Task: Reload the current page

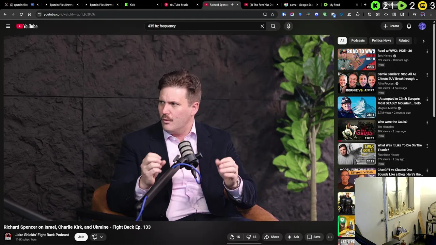Action: (x=21, y=14)
